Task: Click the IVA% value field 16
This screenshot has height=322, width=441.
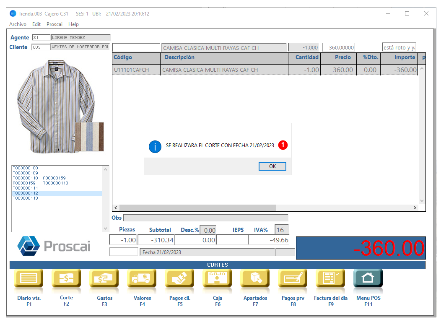Action: (x=282, y=230)
